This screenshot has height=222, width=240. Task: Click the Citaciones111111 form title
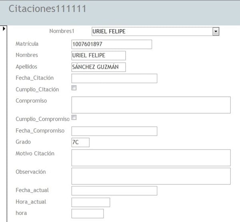(x=47, y=9)
